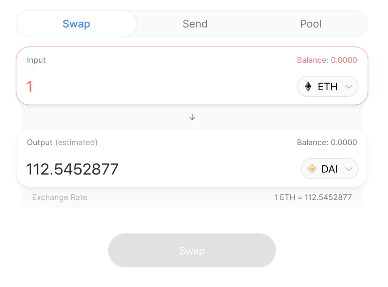Expand the token list via the ETH chevron
This screenshot has height=287, width=388.
pyautogui.click(x=349, y=86)
